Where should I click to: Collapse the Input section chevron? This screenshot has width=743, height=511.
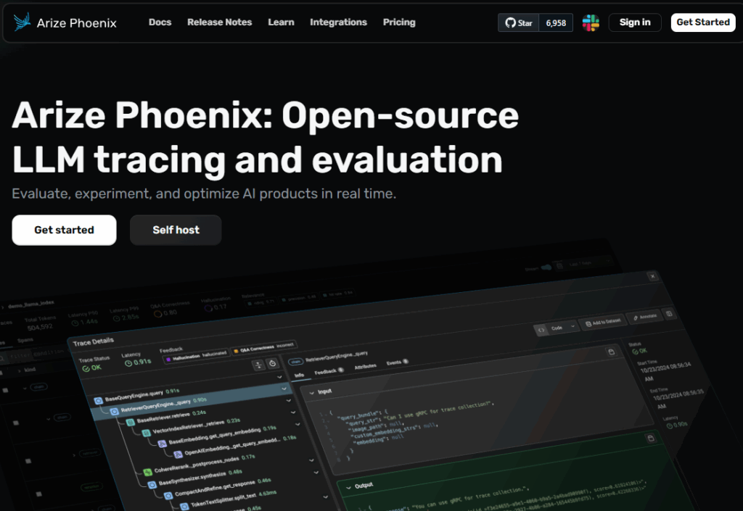coord(312,393)
